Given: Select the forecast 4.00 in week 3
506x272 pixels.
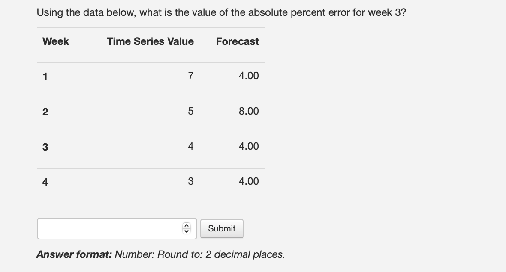Looking at the screenshot, I should coord(249,146).
